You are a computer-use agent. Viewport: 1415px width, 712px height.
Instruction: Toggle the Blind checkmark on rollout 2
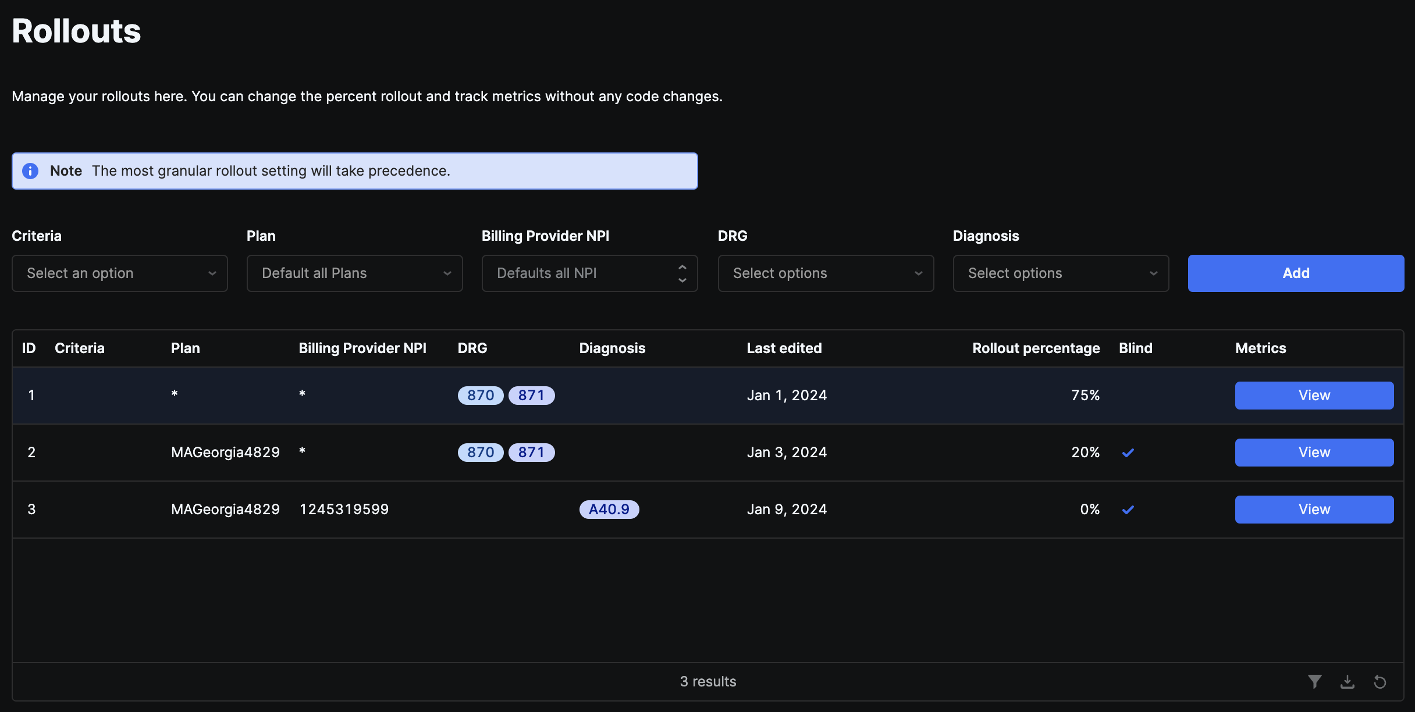pos(1128,452)
